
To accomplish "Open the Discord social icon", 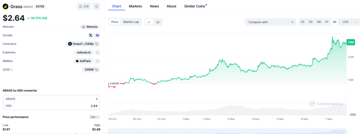I will [x=97, y=35].
